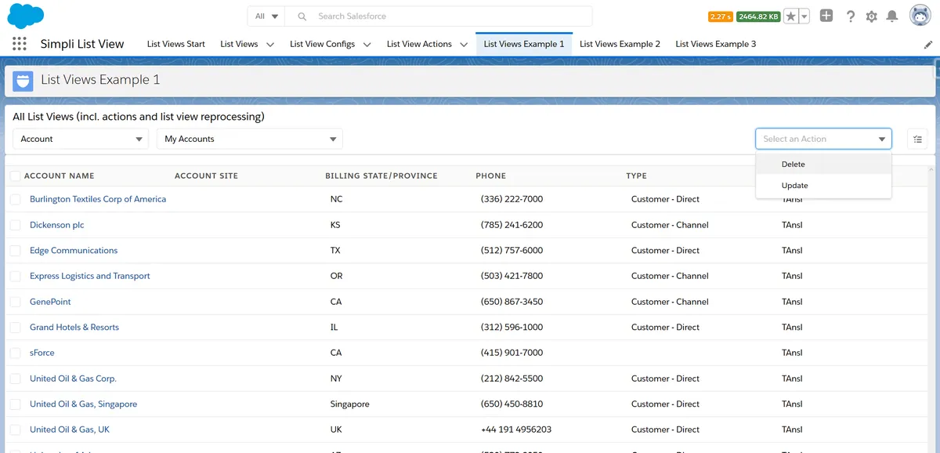Open the My Accounts list view dropdown
Image resolution: width=940 pixels, height=453 pixels.
point(250,139)
